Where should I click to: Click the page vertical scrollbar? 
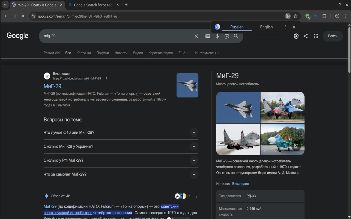[x=349, y=49]
